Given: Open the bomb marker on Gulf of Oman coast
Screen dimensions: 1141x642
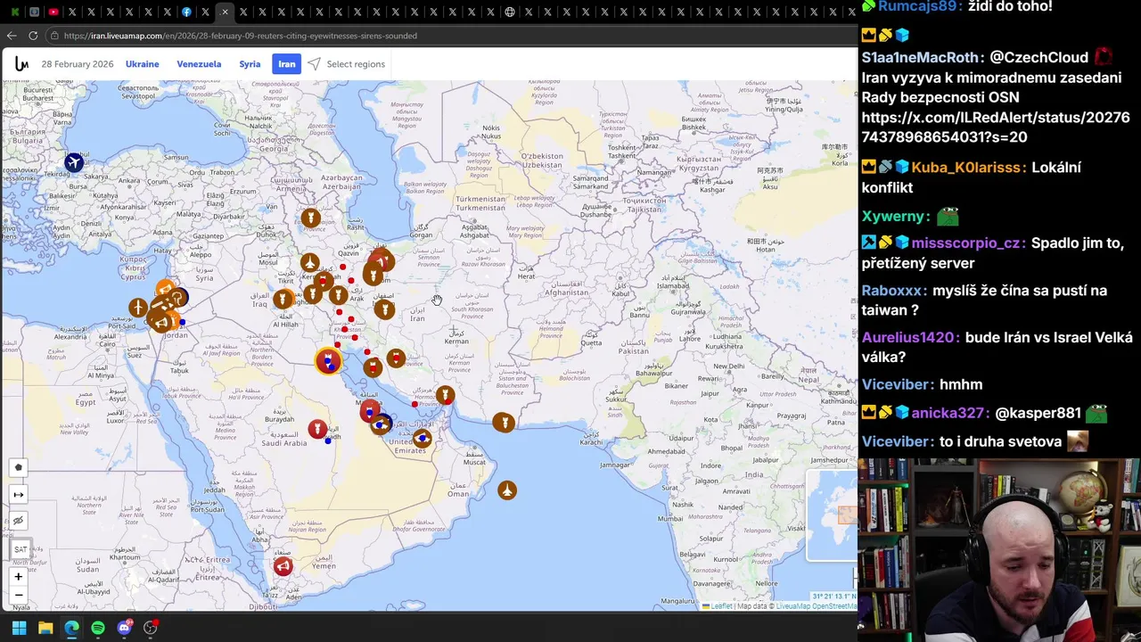Looking at the screenshot, I should [504, 422].
